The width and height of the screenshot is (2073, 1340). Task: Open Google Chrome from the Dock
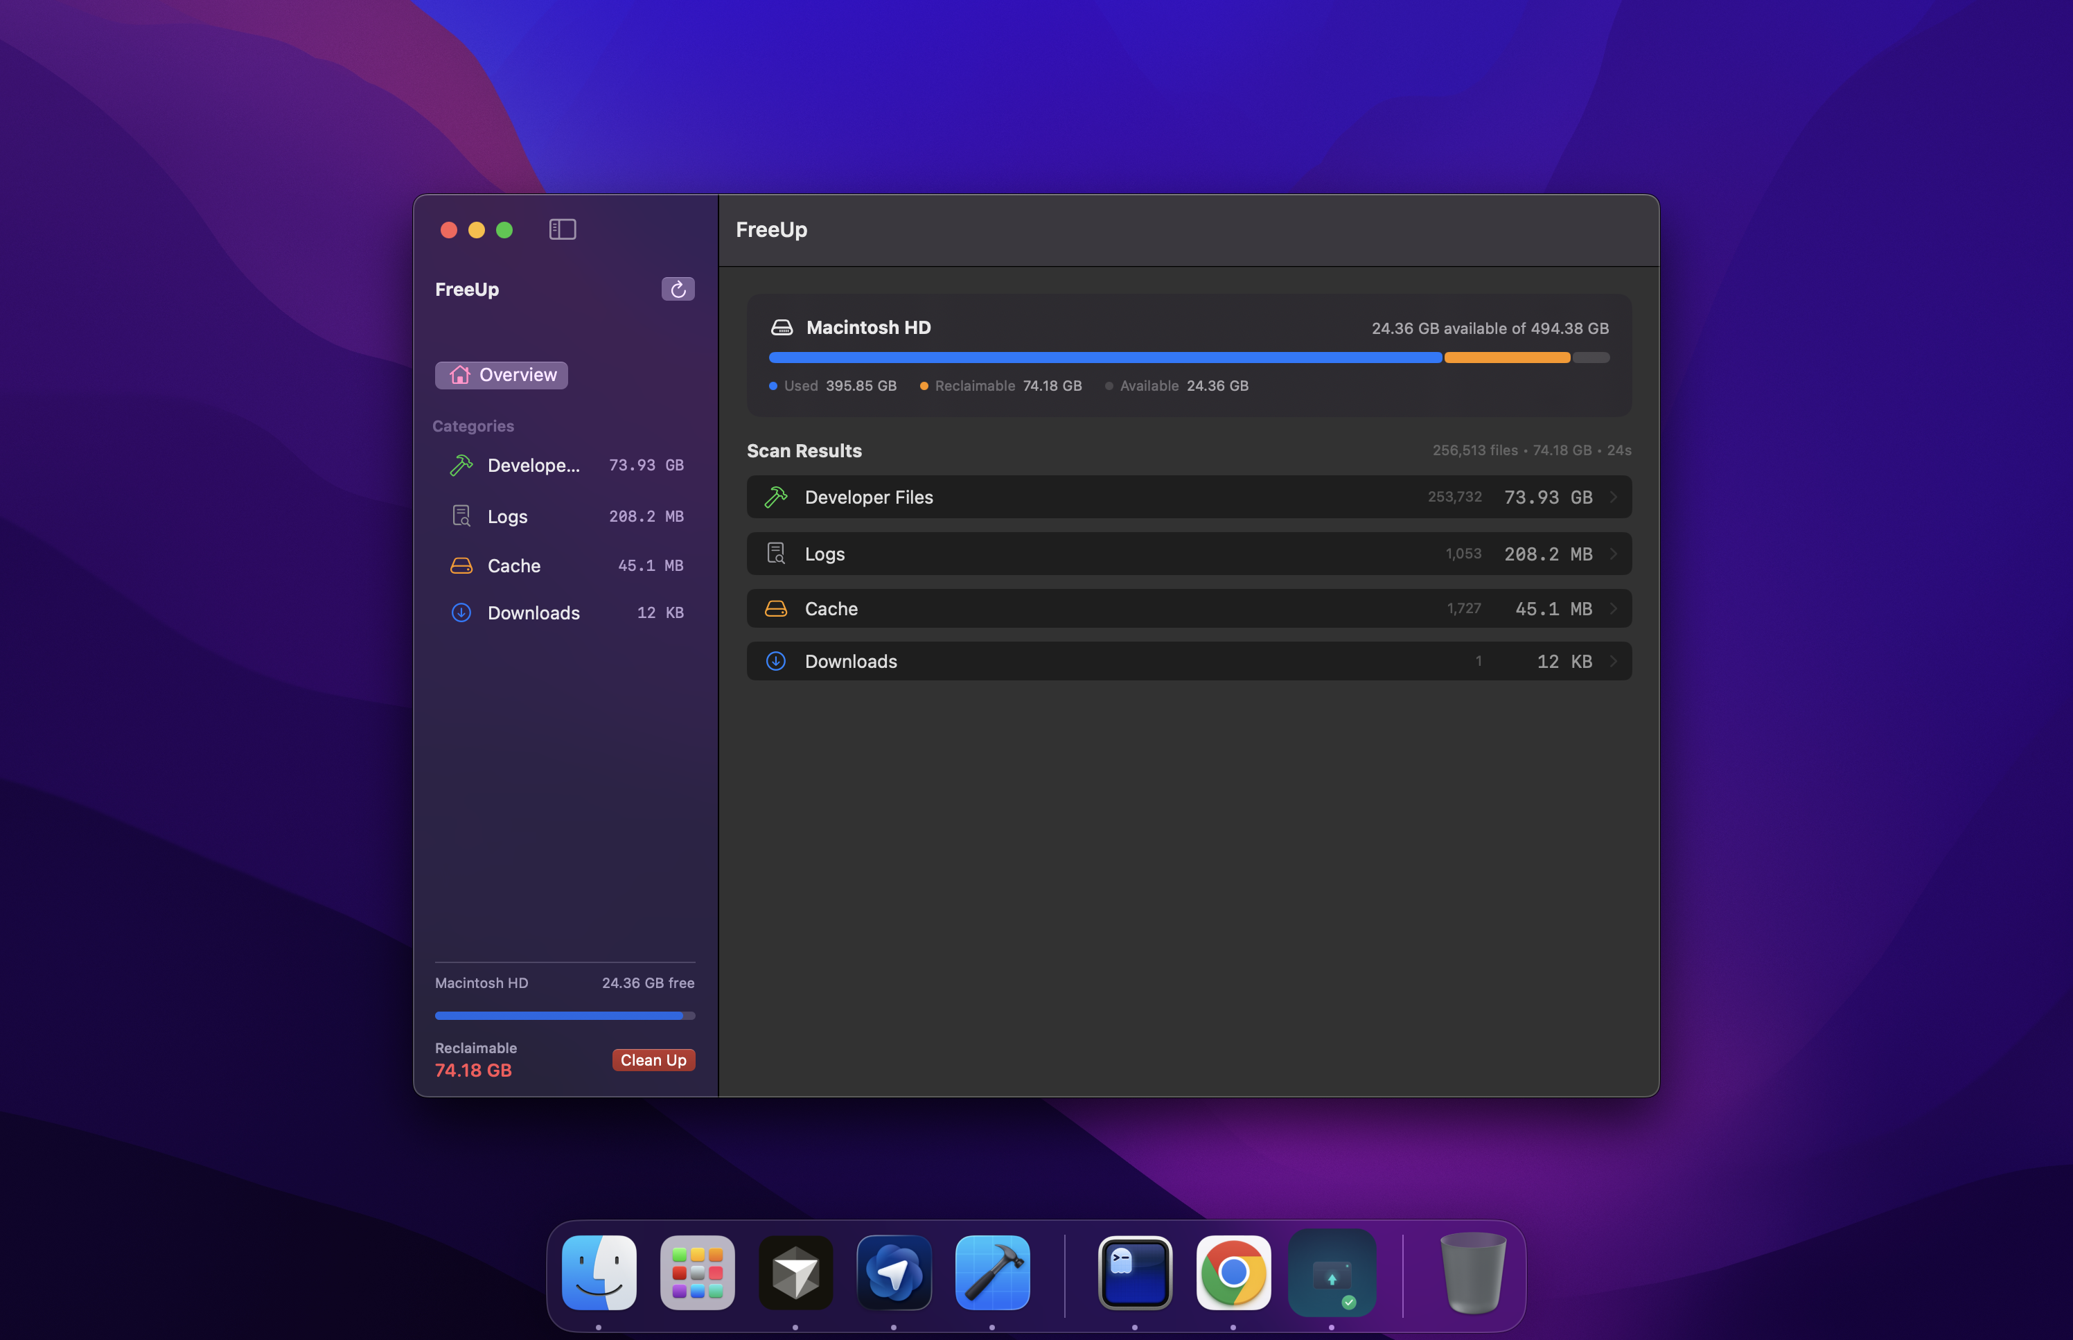[x=1233, y=1273]
